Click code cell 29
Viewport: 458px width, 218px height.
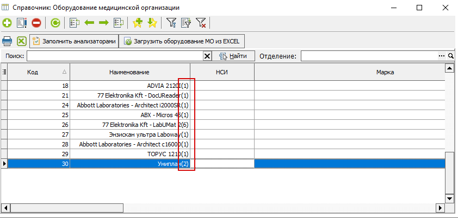click(x=39, y=154)
